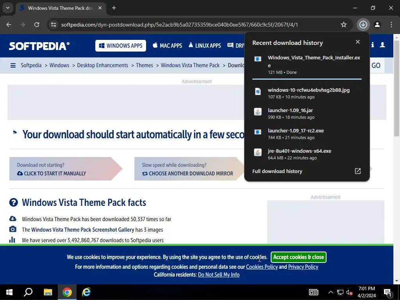The image size is (400, 300).
Task: Open Softpedia hamburger menu icon
Action: [13, 66]
